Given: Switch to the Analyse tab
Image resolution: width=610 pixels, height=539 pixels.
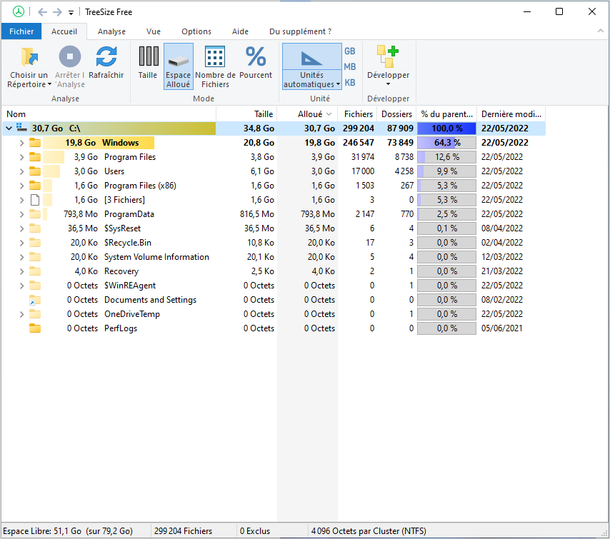Looking at the screenshot, I should [111, 31].
